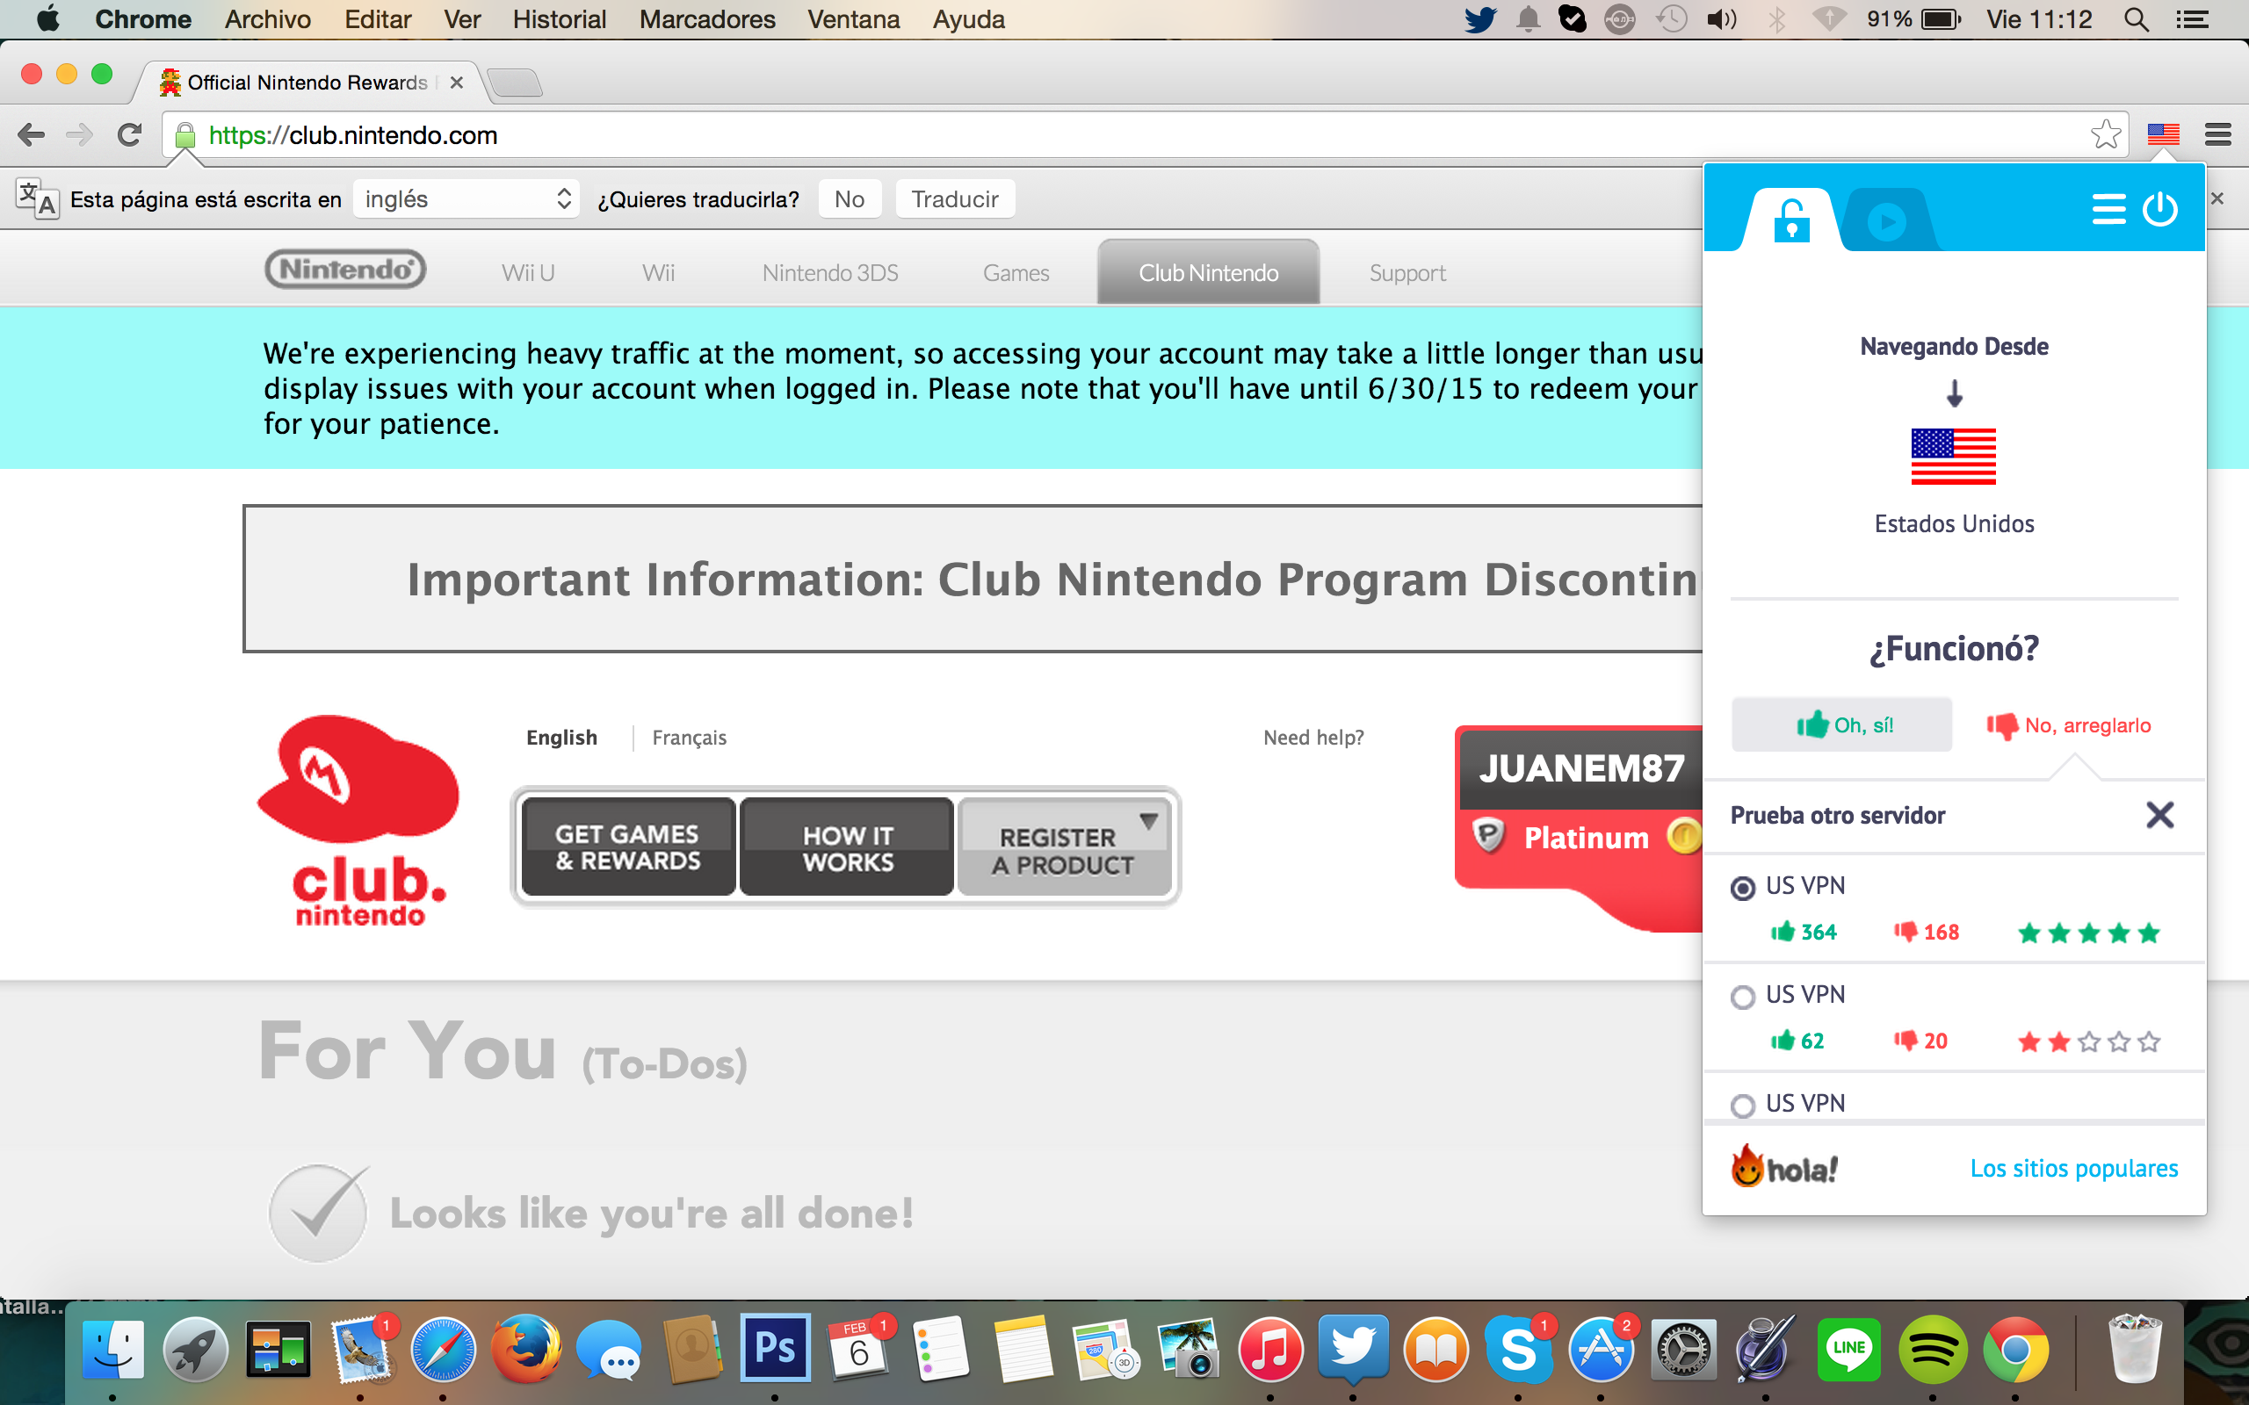
Task: Click the two-star rating of second VPN
Action: coord(2088,1041)
